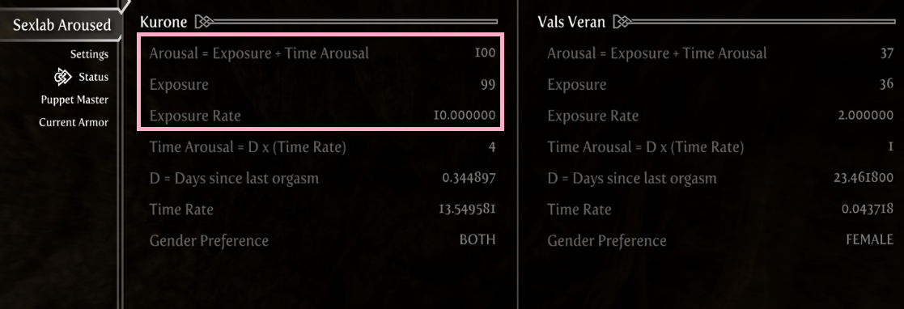Select Kurone's Exposure value 99
Viewport: 904px width, 309px height.
(x=488, y=85)
